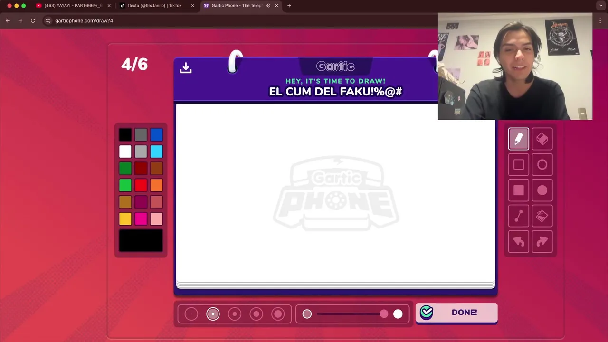Choose the filled ellipse tool
608x342 pixels.
(x=542, y=190)
